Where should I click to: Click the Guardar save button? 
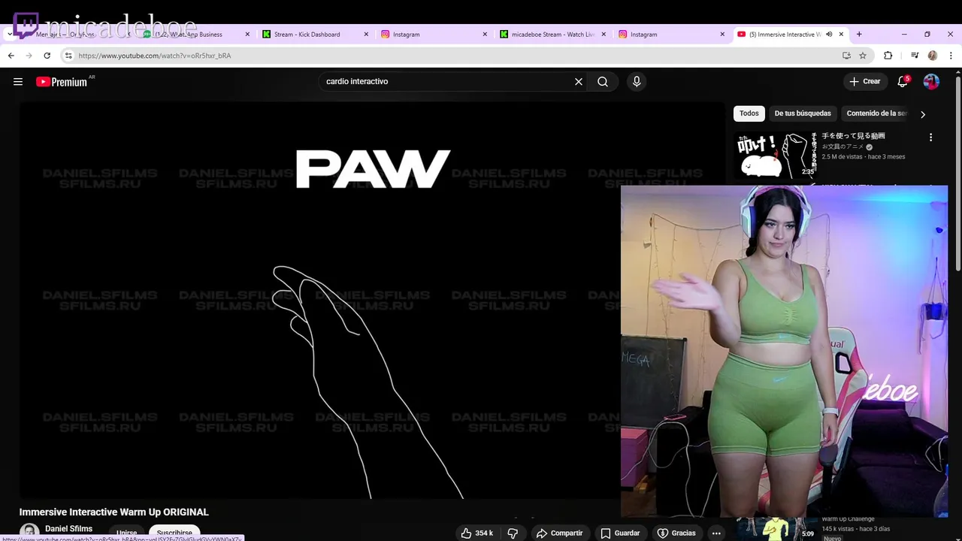(x=620, y=533)
